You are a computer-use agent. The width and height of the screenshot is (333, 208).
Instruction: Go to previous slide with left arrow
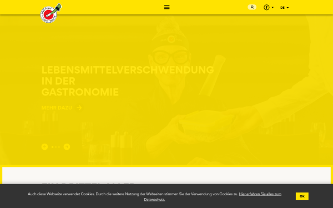pyautogui.click(x=44, y=146)
